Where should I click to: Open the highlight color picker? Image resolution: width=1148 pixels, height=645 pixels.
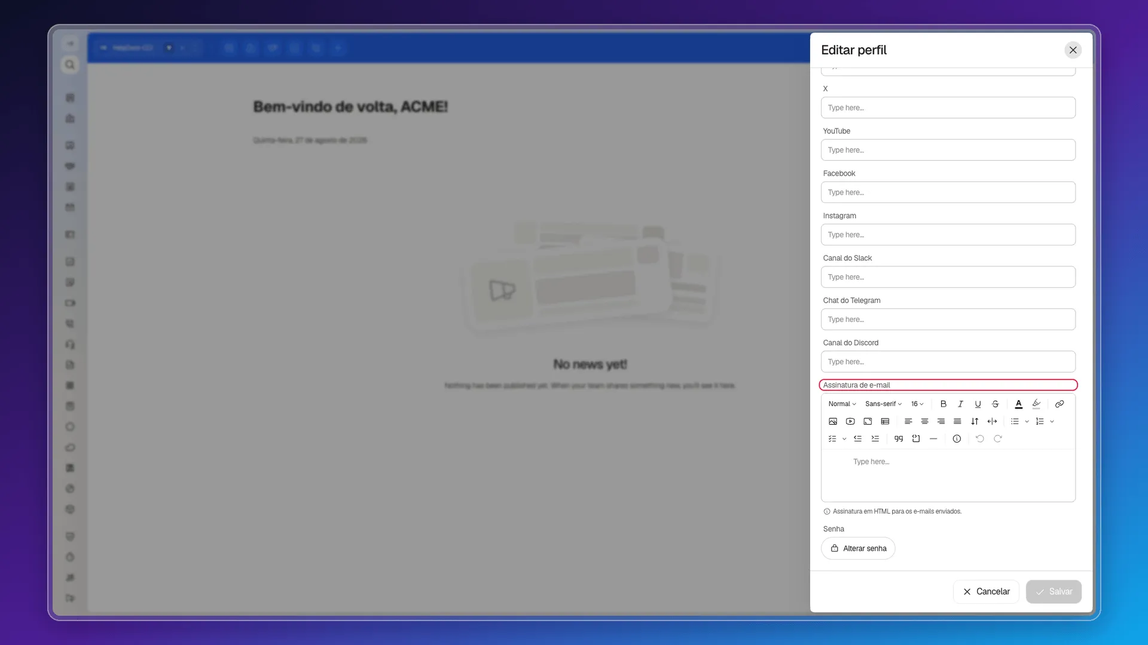click(1036, 404)
